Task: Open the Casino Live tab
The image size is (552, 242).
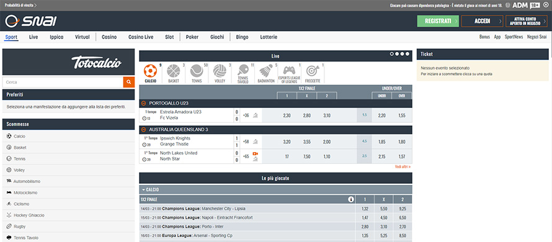Action: click(141, 37)
